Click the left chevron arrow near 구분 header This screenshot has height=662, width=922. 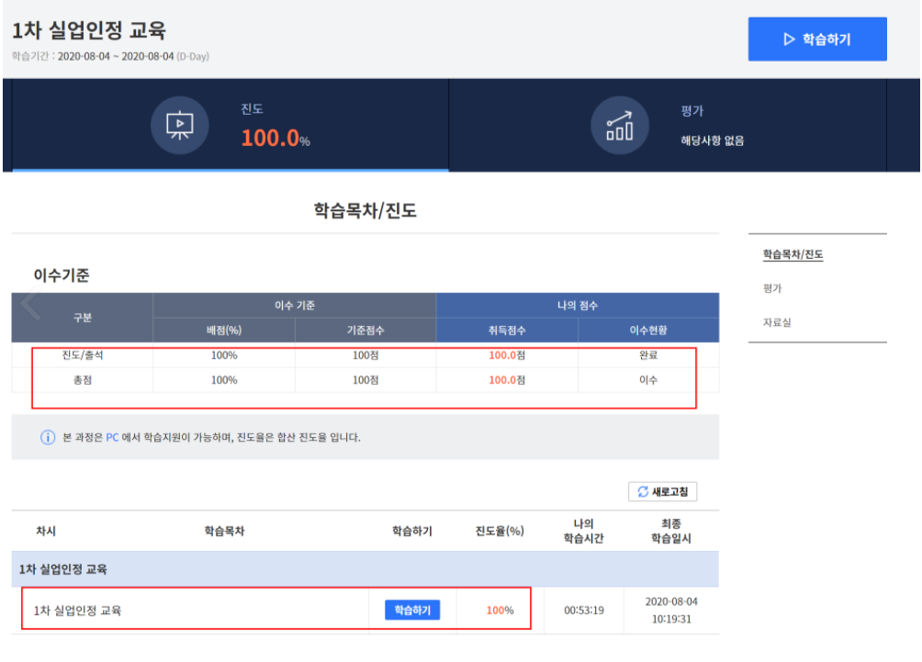point(30,303)
